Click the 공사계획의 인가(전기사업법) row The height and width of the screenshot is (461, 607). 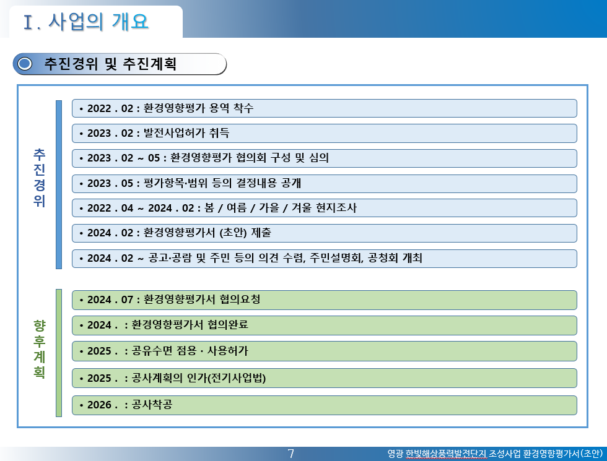[325, 378]
